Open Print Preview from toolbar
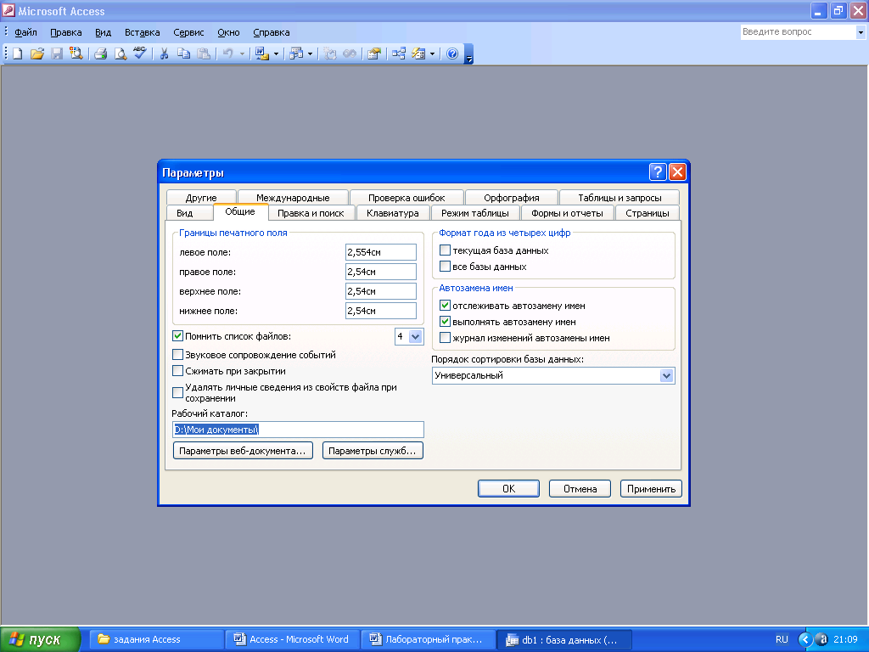869x652 pixels. [x=120, y=53]
